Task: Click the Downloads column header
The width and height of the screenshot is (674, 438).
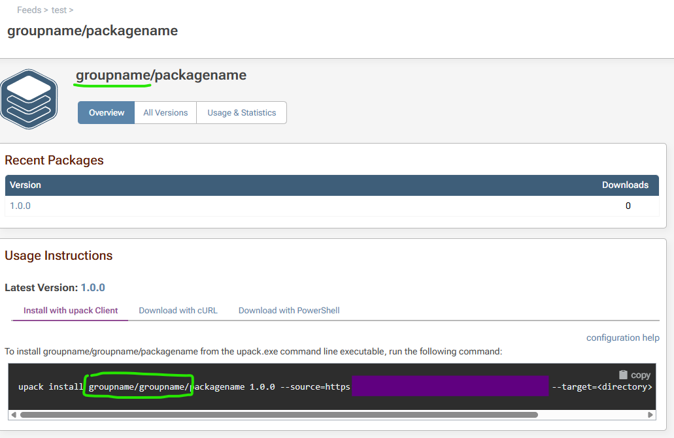Action: click(x=625, y=185)
